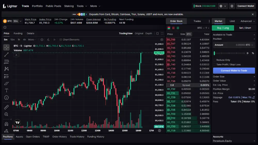Show both bids and asks view
Image resolution: width=258 pixels, height=145 pixels.
tap(169, 28)
